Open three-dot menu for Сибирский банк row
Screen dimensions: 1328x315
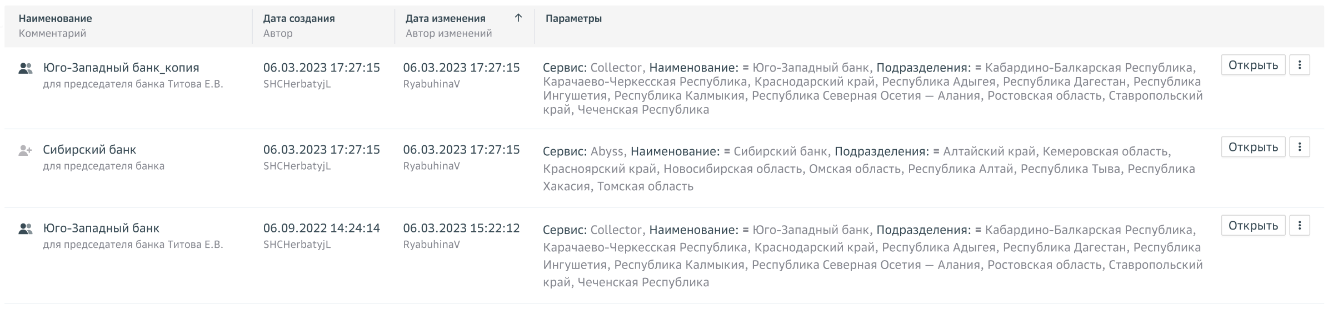click(x=1299, y=147)
